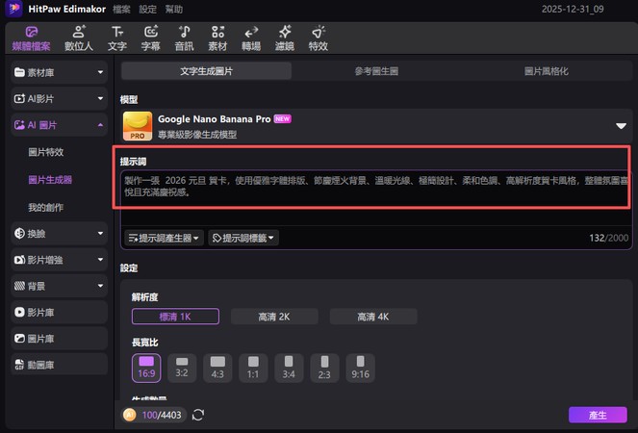This screenshot has height=433, width=638.
Task: Click the project name 2025-12-31_09
Action: click(573, 9)
